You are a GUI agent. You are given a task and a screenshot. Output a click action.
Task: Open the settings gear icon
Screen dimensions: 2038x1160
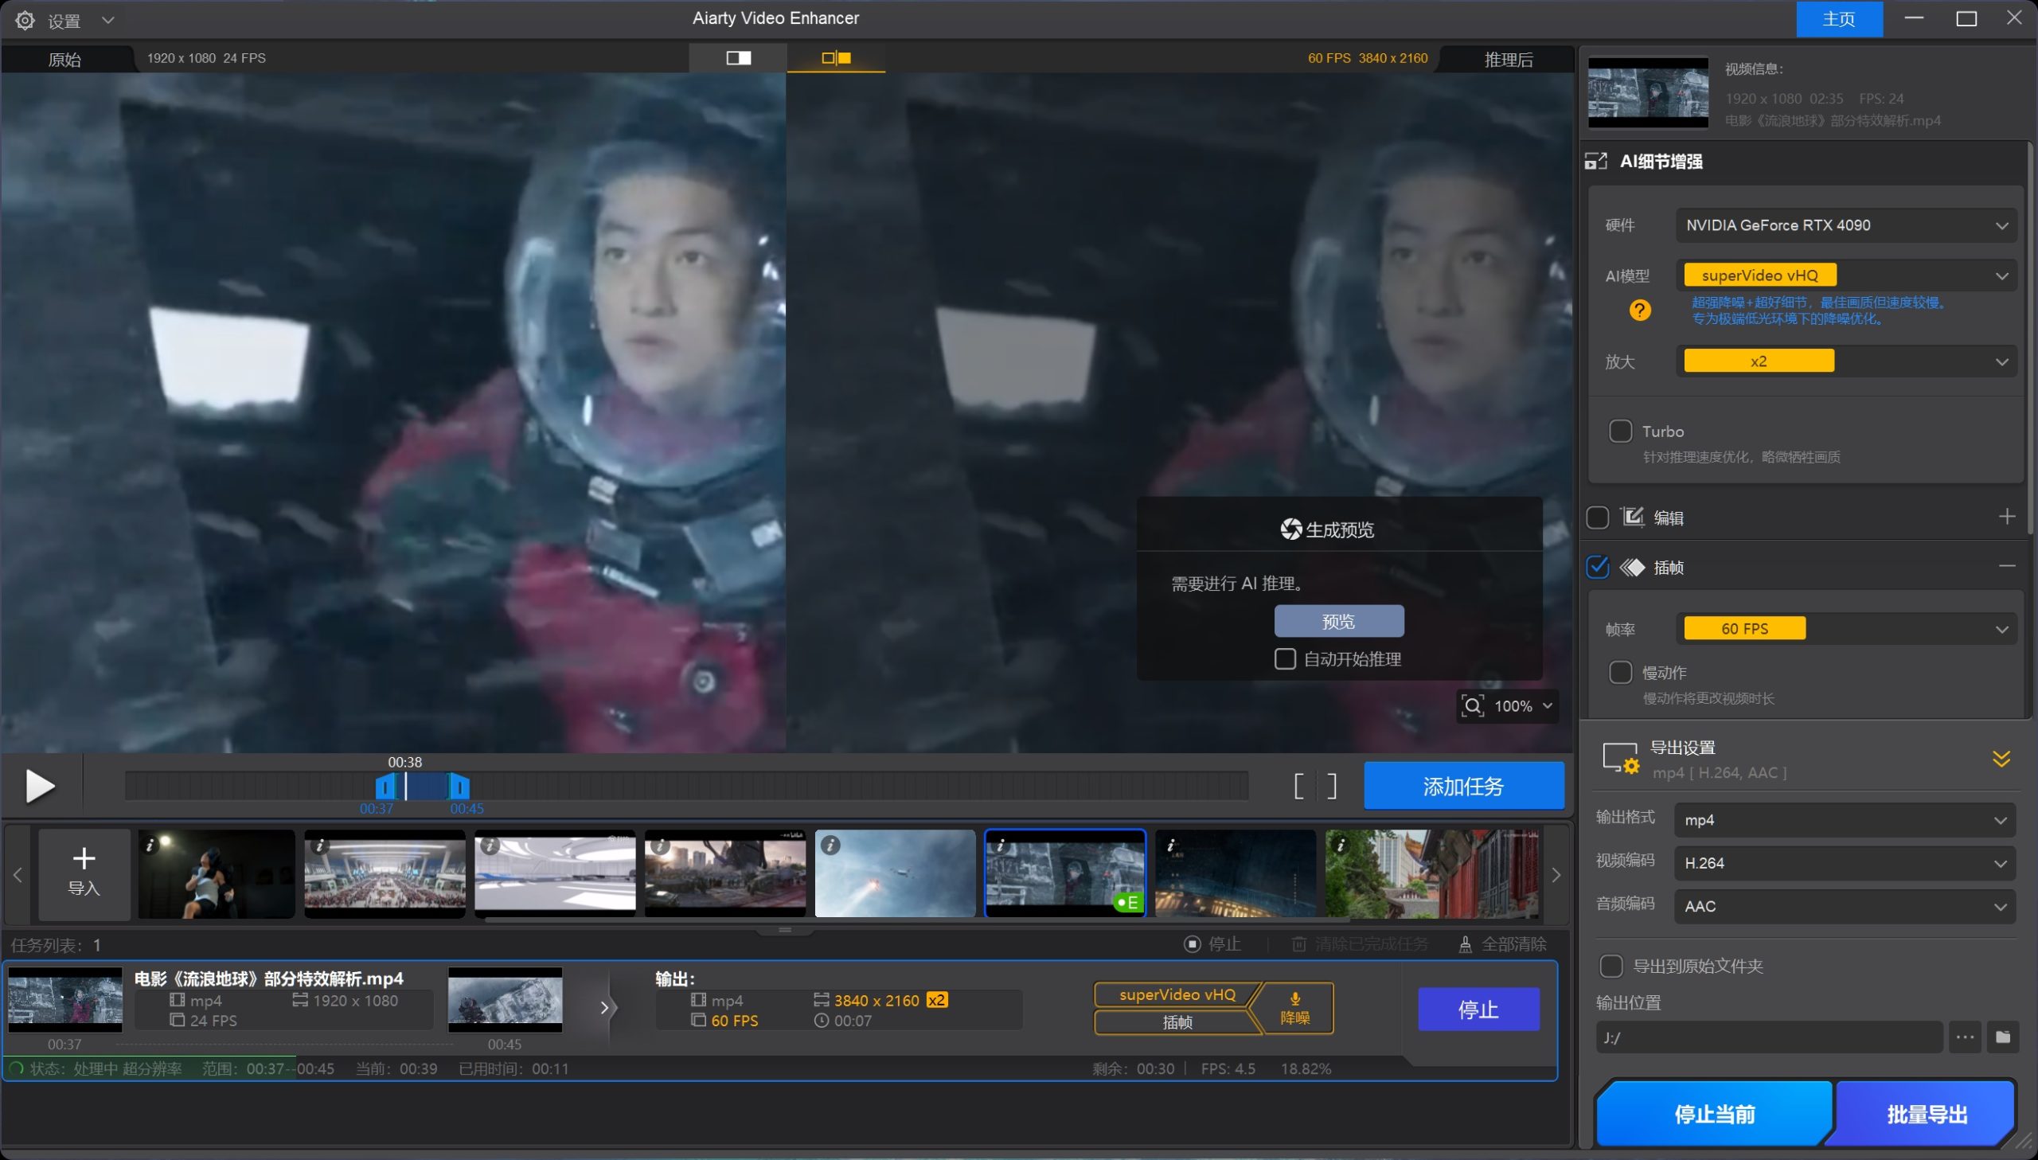(x=25, y=20)
